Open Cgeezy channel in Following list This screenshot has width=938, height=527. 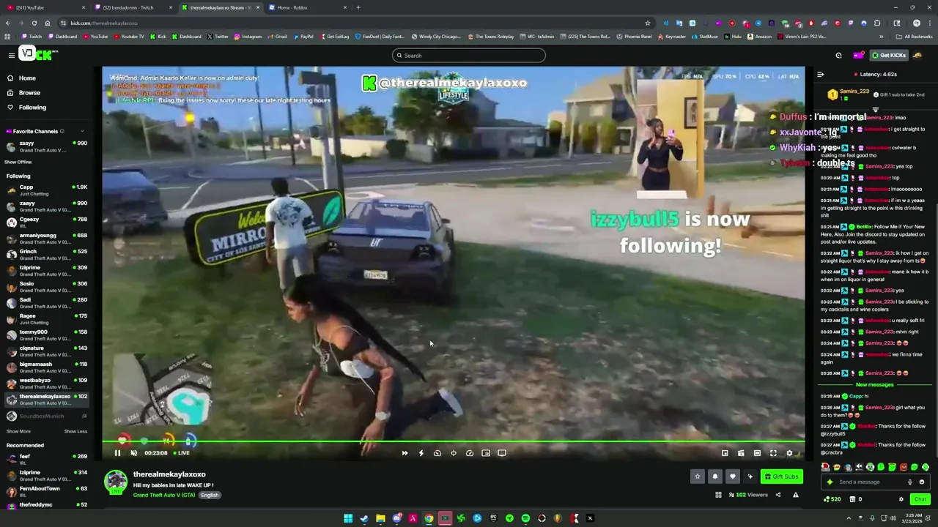point(45,223)
